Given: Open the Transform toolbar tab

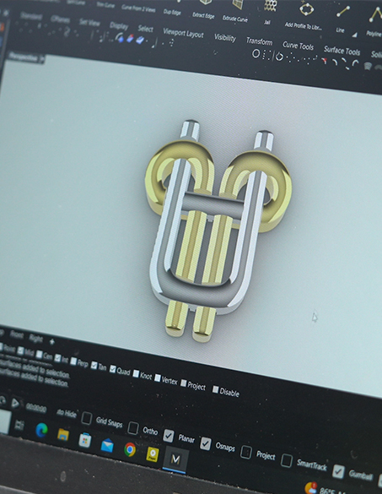Looking at the screenshot, I should tap(259, 41).
